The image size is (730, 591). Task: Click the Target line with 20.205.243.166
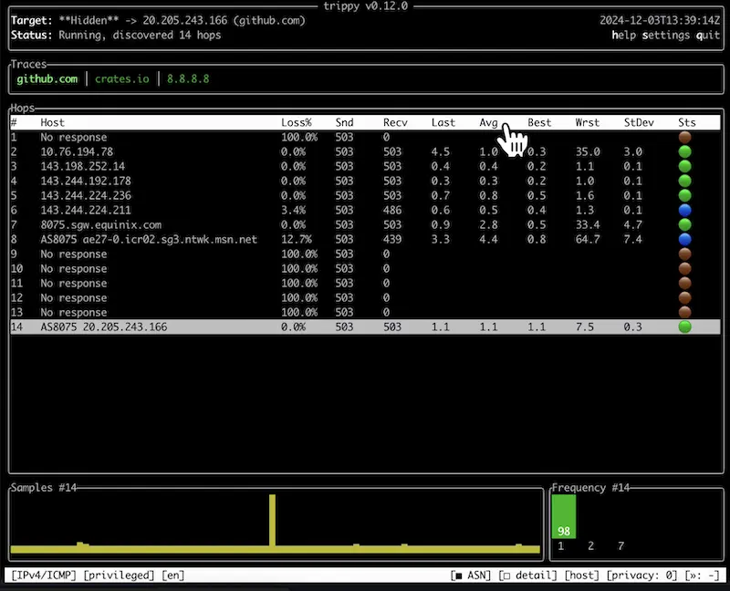158,20
